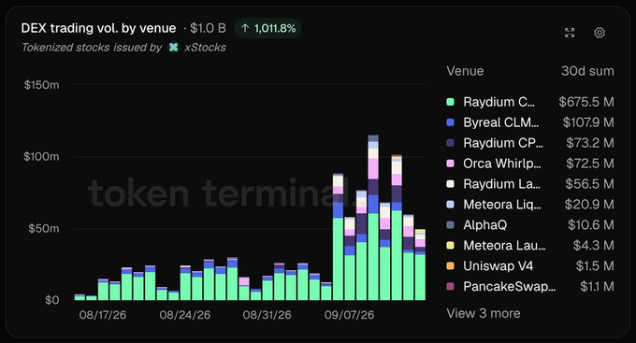Click the Venue column header
Image resolution: width=636 pixels, height=343 pixels.
[465, 71]
